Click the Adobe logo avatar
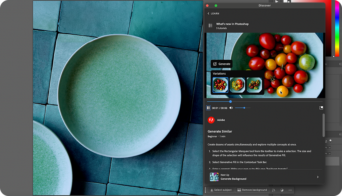Image resolution: width=342 pixels, height=196 pixels. coord(211,120)
